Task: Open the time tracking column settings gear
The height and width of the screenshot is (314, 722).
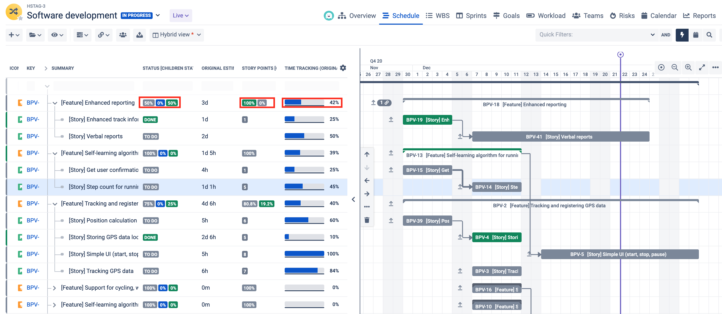Action: tap(343, 68)
